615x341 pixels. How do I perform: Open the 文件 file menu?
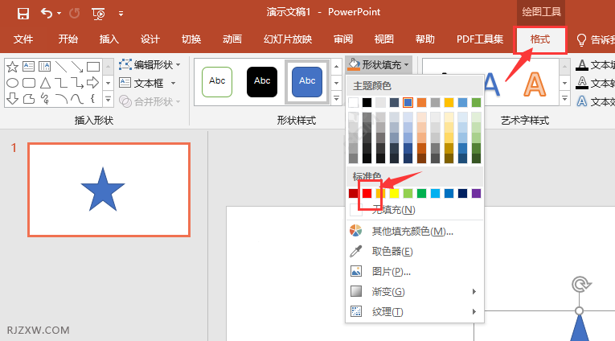click(x=23, y=39)
